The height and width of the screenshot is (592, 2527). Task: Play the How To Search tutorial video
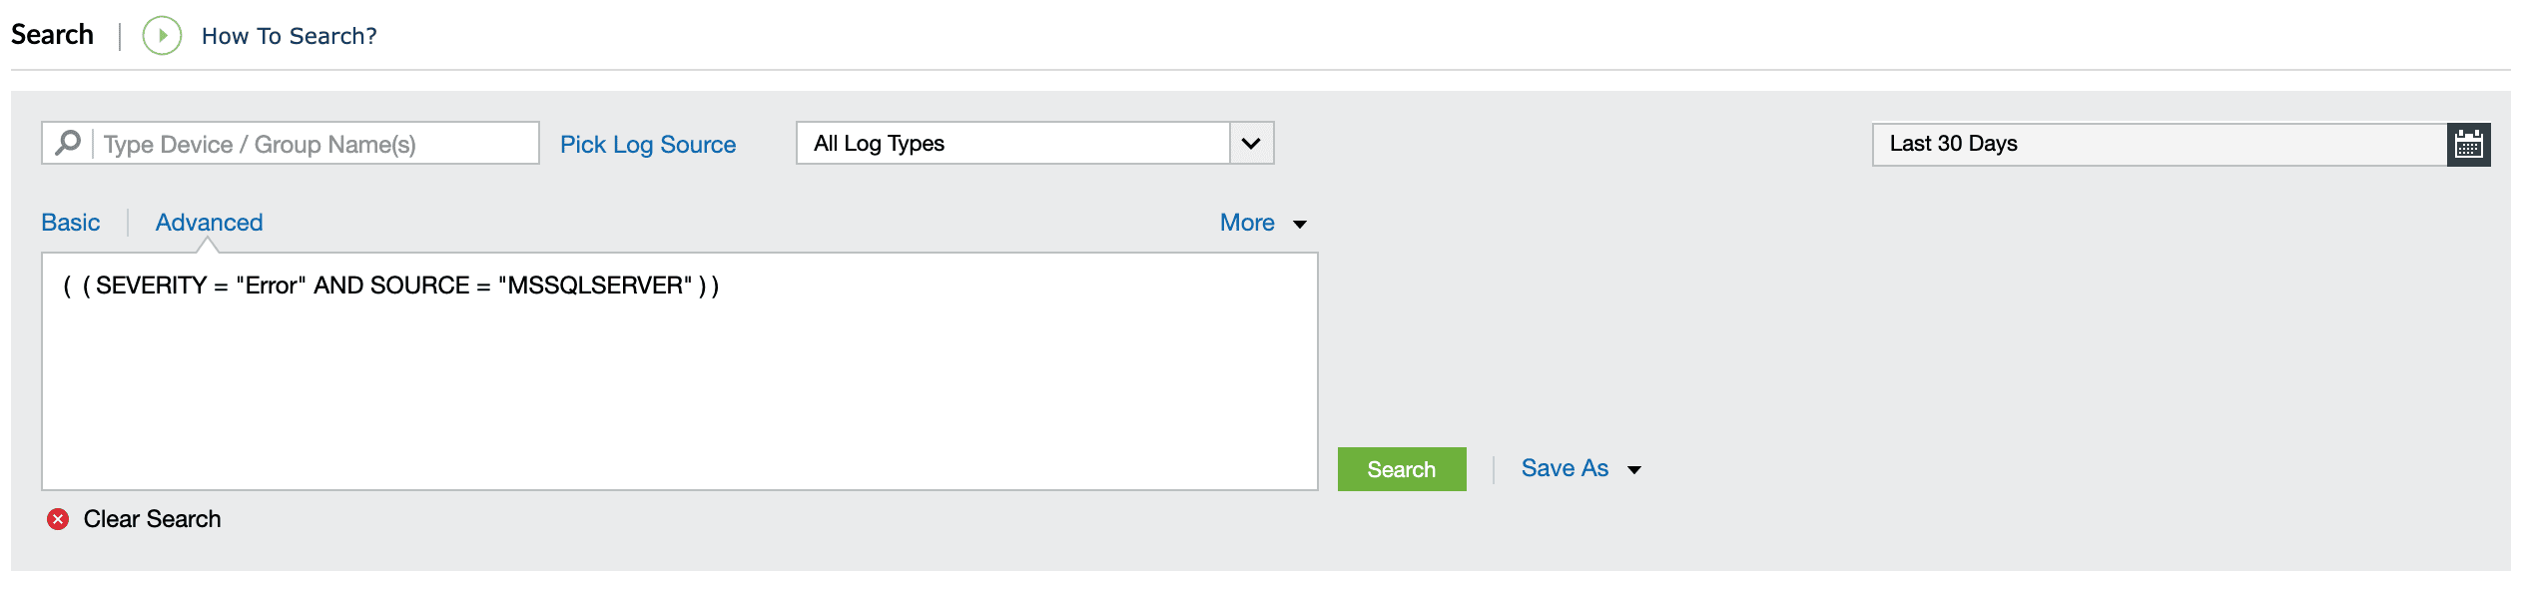[161, 35]
